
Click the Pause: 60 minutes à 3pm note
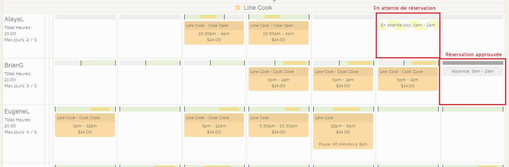tap(343, 144)
